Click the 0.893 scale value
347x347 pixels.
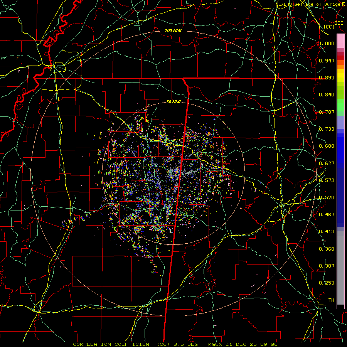point(327,77)
